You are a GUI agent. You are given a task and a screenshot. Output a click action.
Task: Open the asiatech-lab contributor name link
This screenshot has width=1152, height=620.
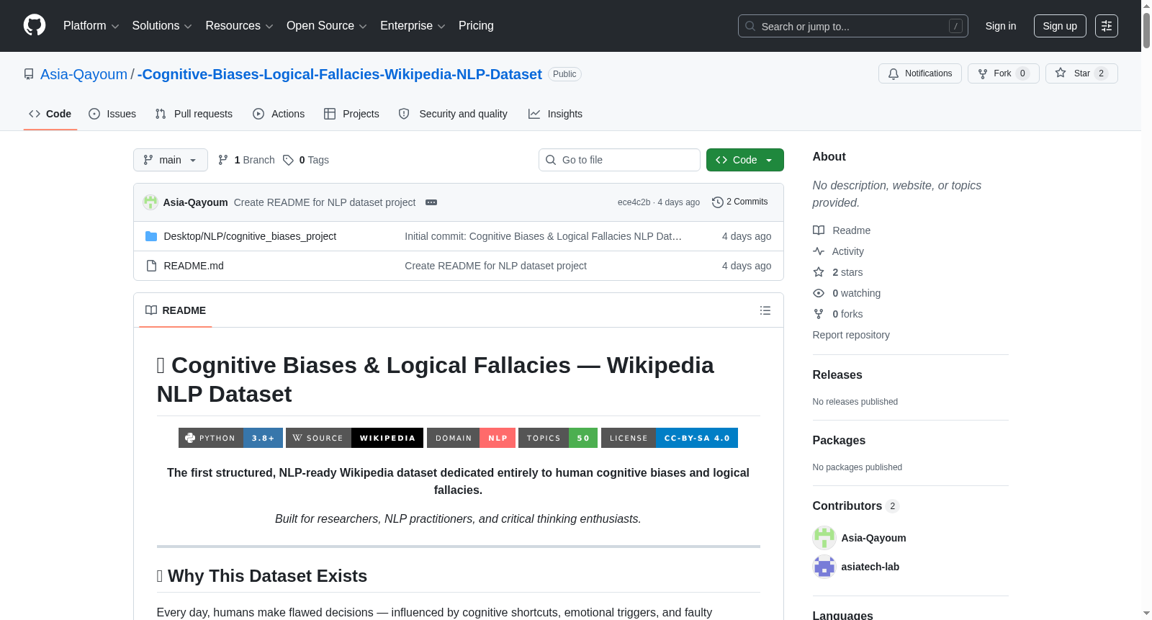click(870, 567)
